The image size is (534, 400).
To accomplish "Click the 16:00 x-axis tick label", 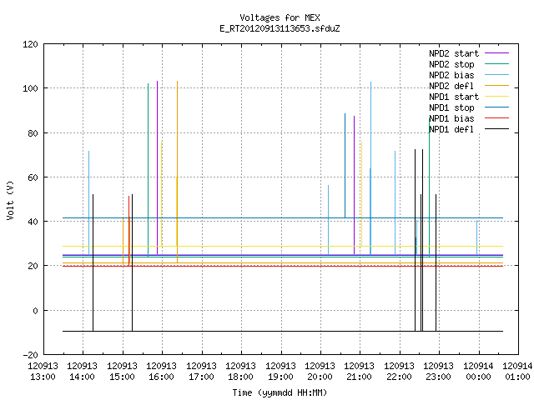I will (x=161, y=372).
